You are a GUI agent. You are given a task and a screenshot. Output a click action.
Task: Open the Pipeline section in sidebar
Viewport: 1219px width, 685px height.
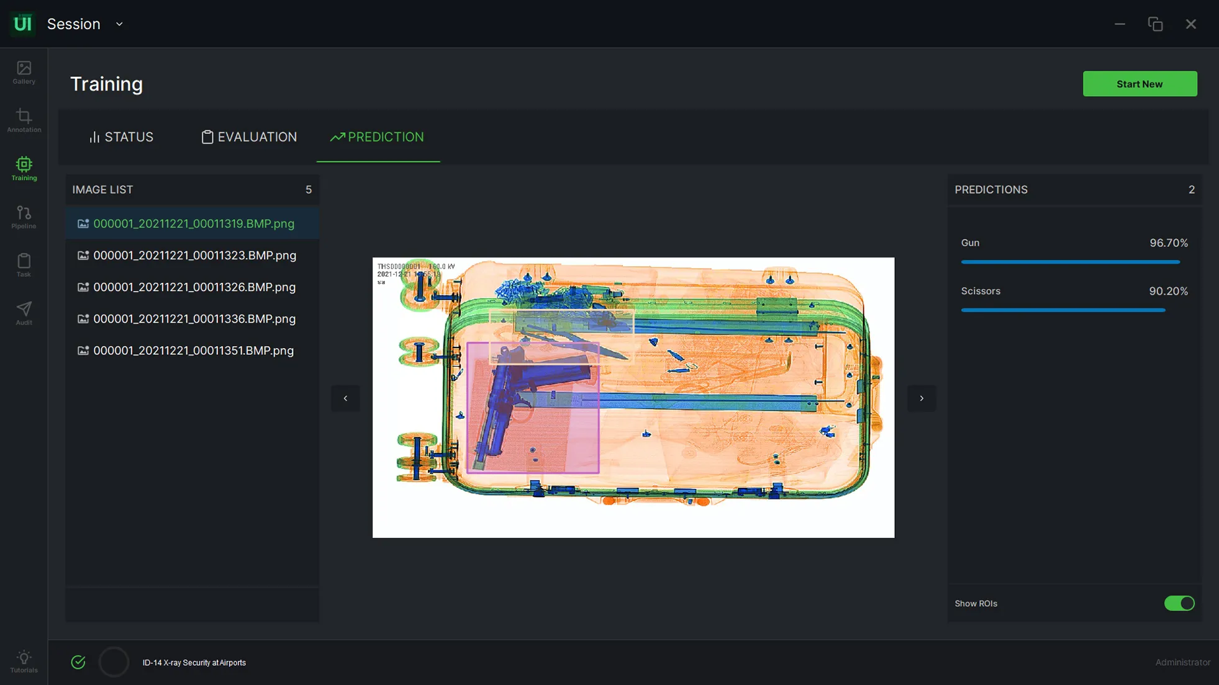point(24,217)
